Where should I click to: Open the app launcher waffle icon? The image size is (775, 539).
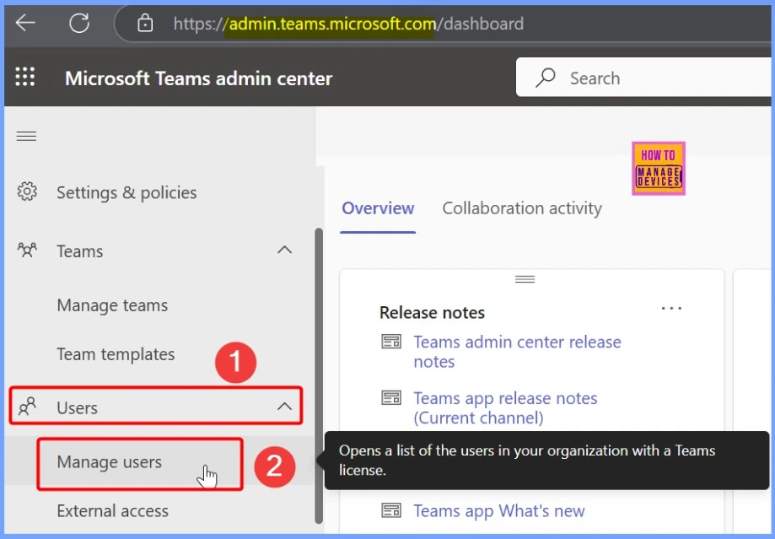coord(25,77)
